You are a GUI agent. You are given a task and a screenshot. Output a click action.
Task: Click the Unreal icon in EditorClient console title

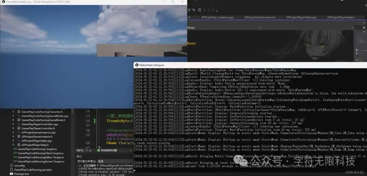pos(136,65)
